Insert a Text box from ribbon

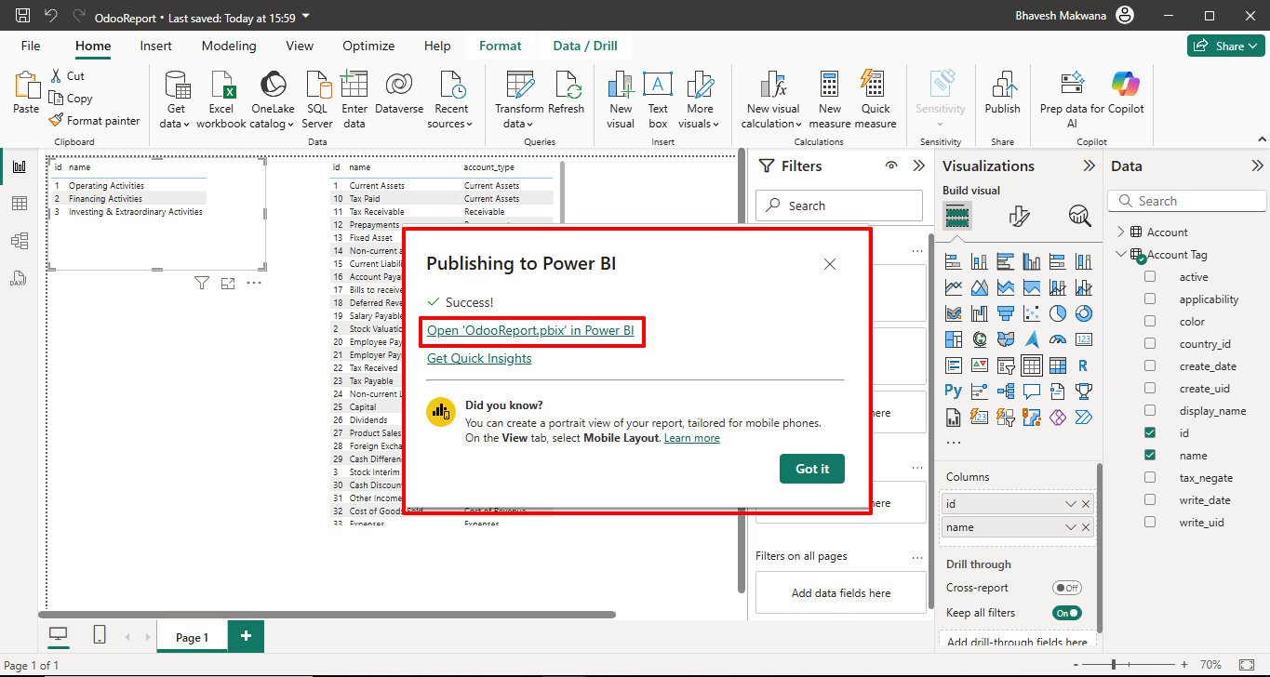(658, 100)
